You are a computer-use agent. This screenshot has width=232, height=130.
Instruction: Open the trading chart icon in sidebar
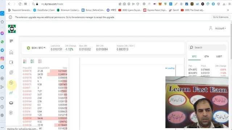(11, 93)
